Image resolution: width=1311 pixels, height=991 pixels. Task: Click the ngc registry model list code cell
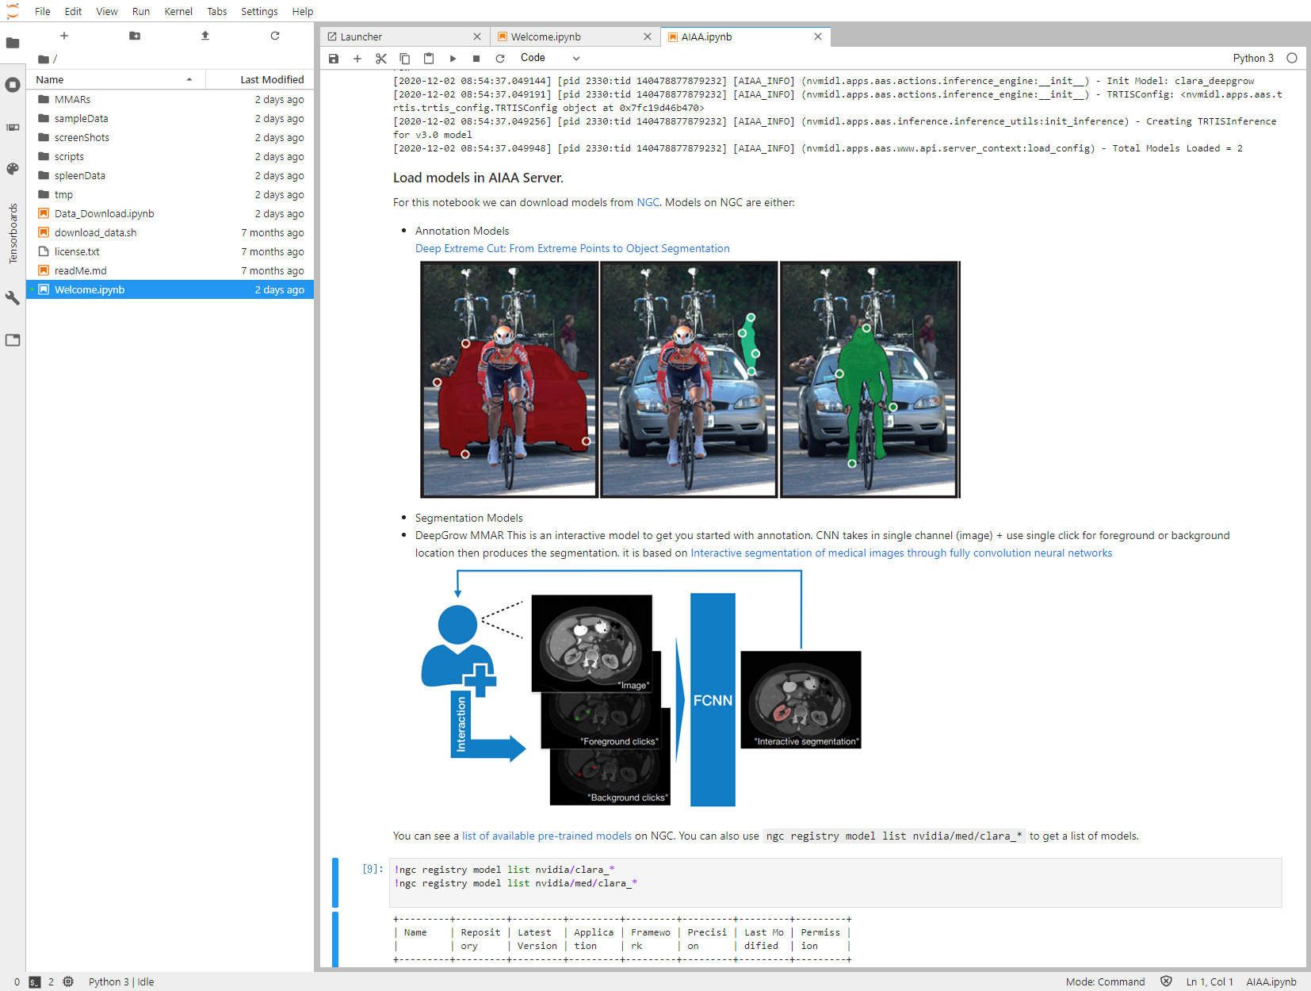[835, 882]
